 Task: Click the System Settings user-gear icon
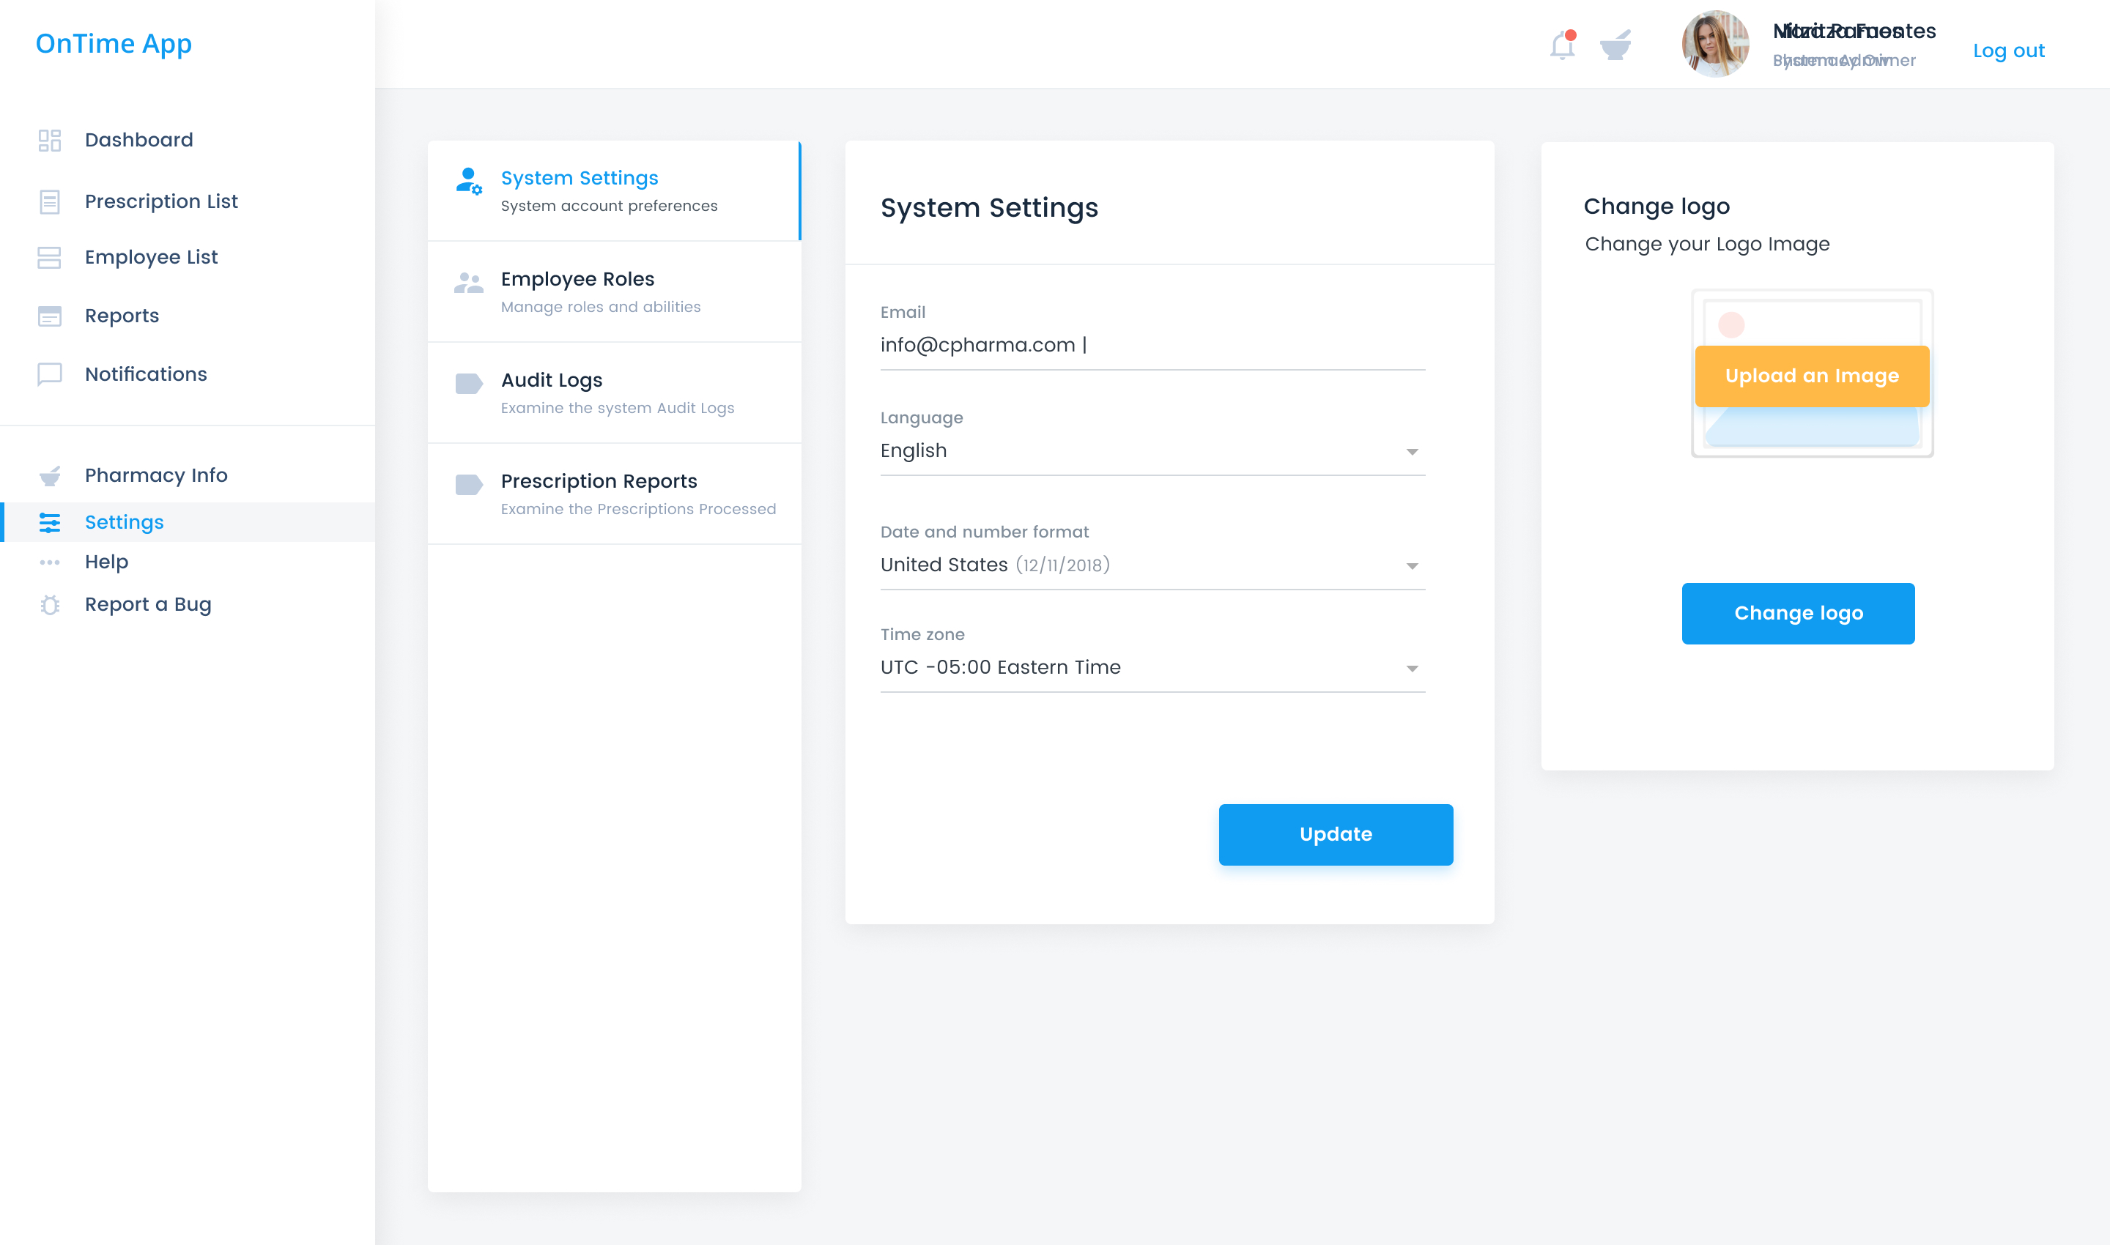468,181
